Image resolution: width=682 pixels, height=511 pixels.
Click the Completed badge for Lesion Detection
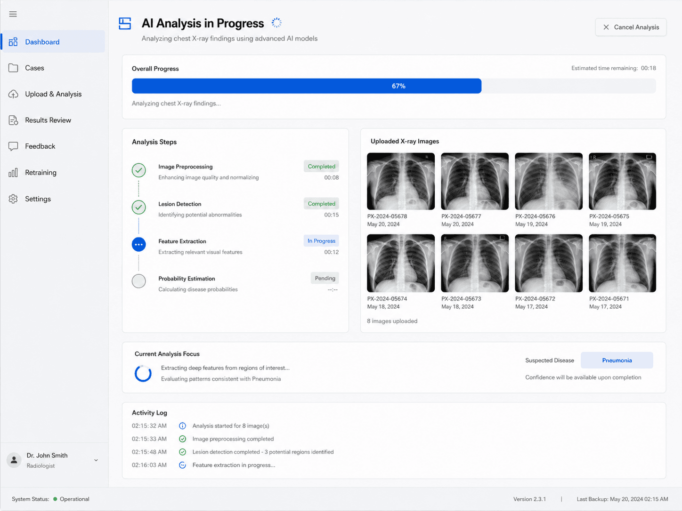322,204
